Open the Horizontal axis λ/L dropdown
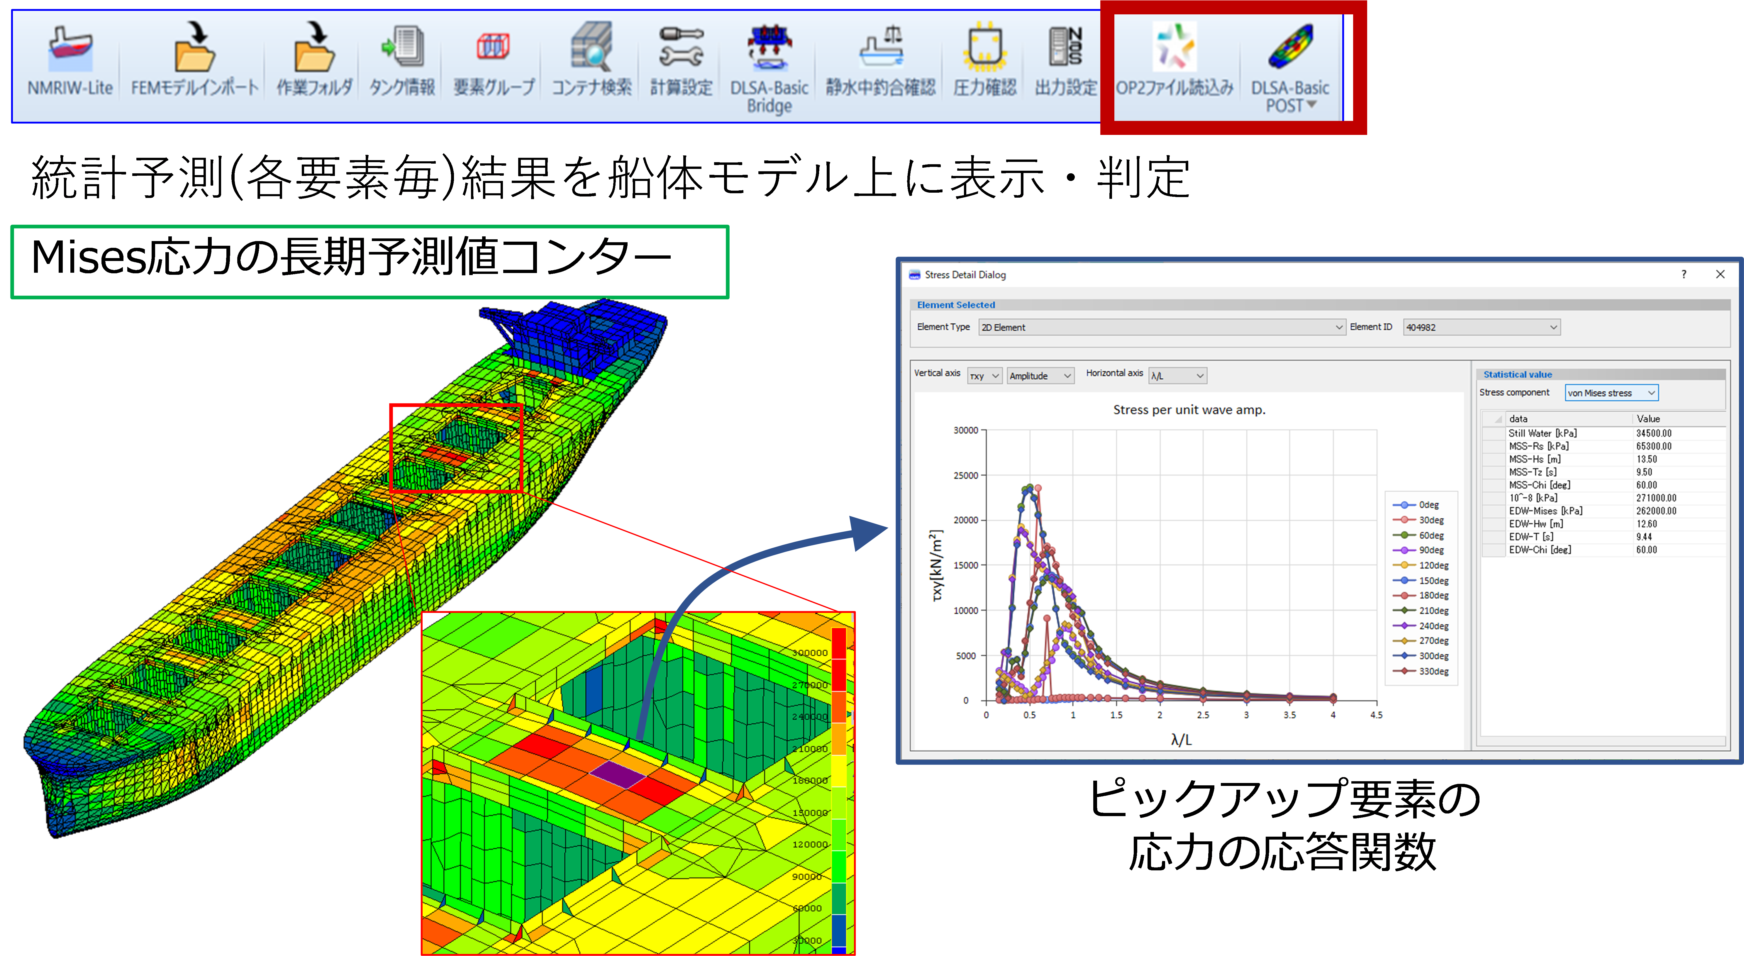Image resolution: width=1744 pixels, height=956 pixels. (1177, 376)
